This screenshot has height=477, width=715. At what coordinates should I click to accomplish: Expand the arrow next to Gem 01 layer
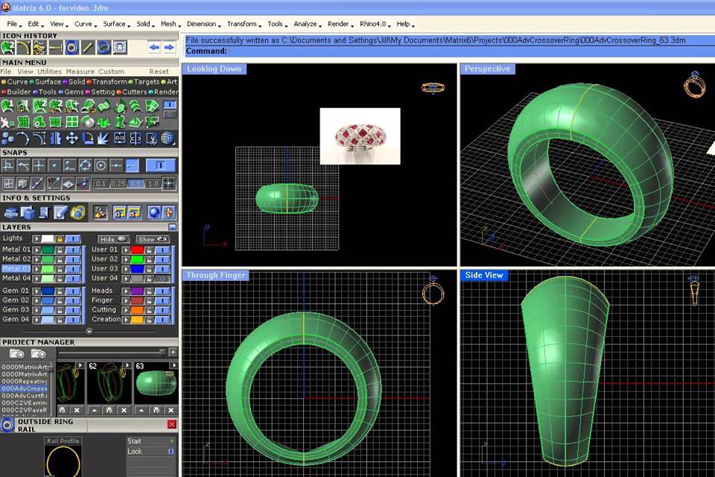coord(35,291)
